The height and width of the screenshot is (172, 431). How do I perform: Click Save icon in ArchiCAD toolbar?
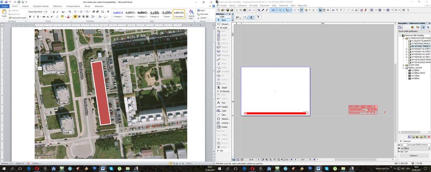[228, 10]
